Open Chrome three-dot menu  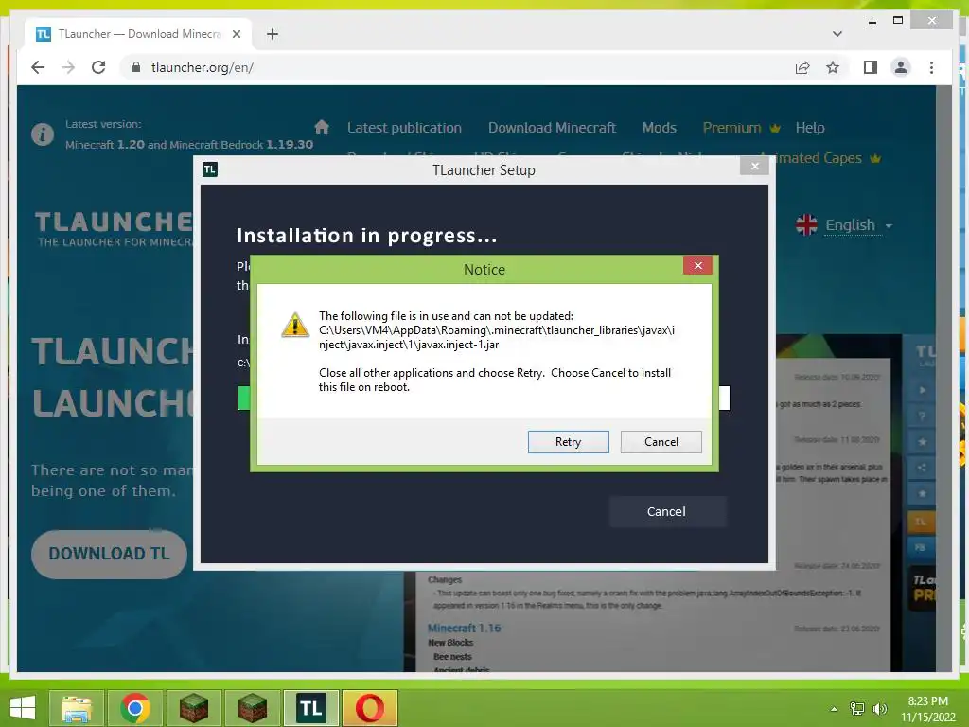click(x=931, y=67)
